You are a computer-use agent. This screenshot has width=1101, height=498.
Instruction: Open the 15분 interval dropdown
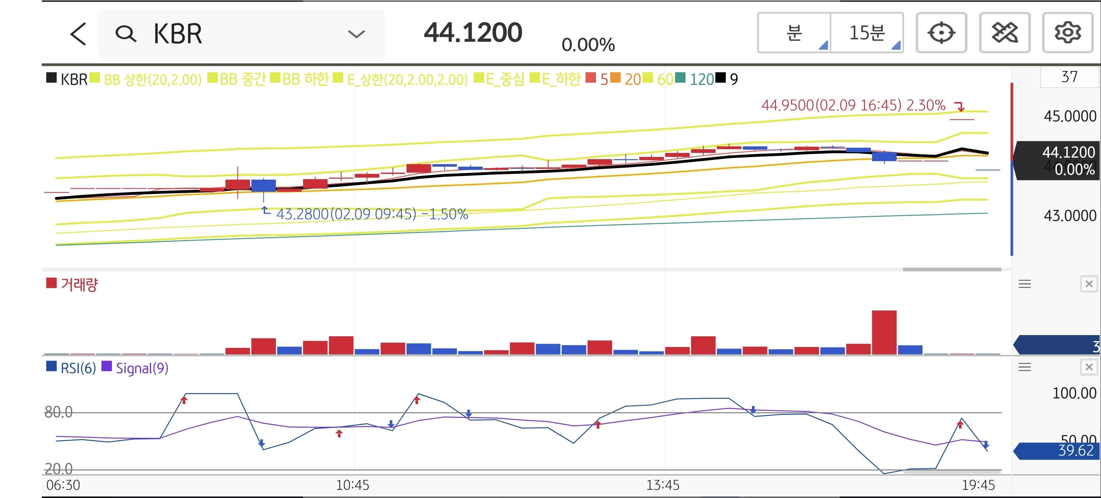tap(867, 33)
